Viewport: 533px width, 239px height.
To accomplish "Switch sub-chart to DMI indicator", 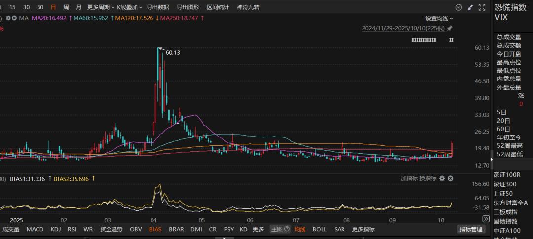I will (x=196, y=229).
